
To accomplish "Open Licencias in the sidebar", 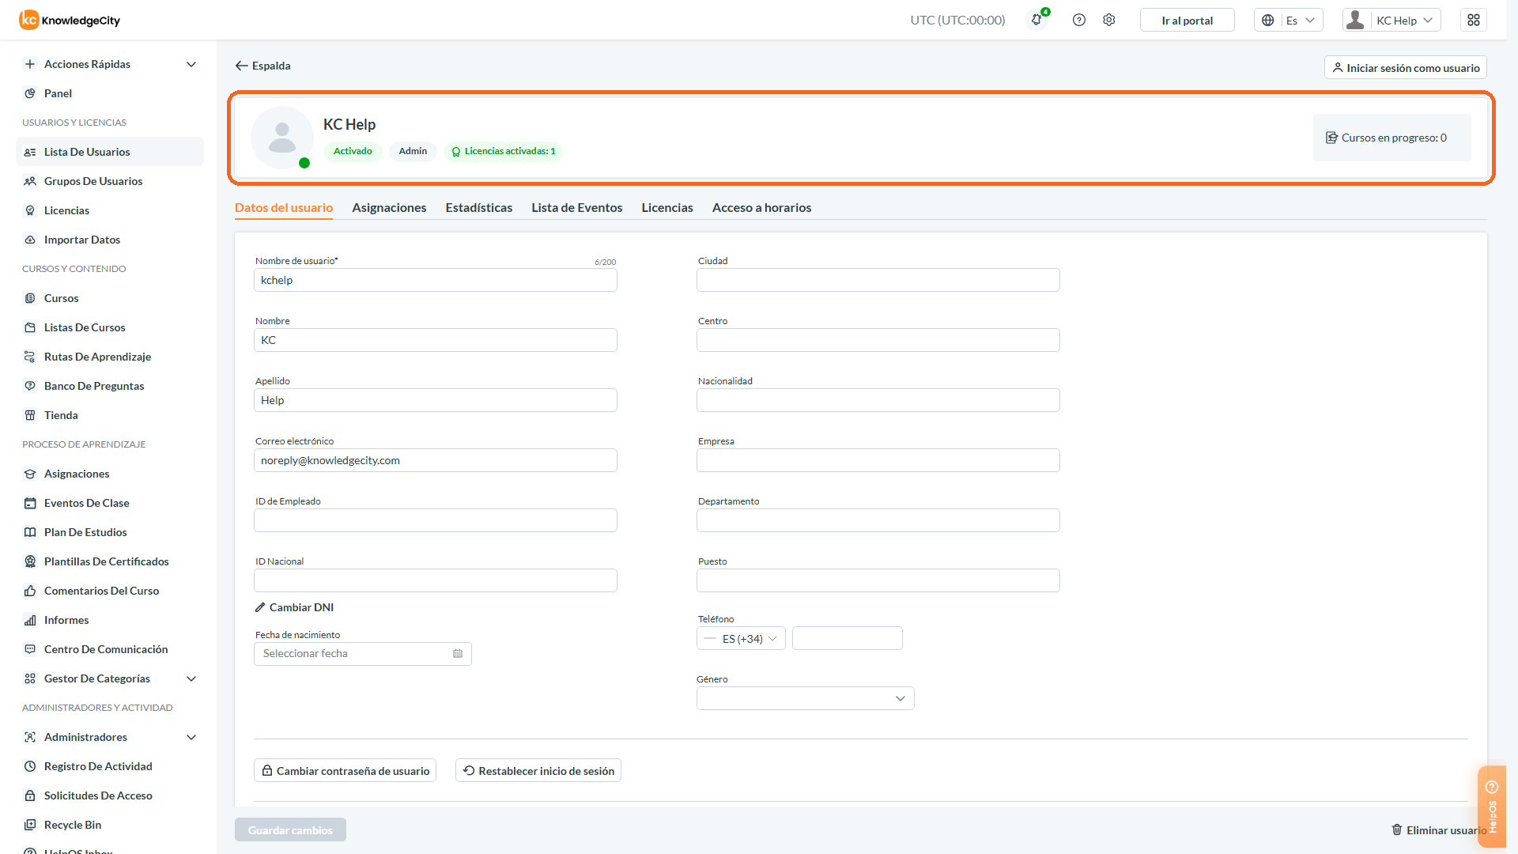I will pos(110,210).
